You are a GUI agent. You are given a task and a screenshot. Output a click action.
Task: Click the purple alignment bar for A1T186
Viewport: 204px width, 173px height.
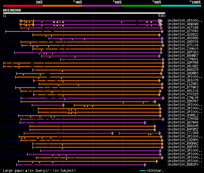91,28
